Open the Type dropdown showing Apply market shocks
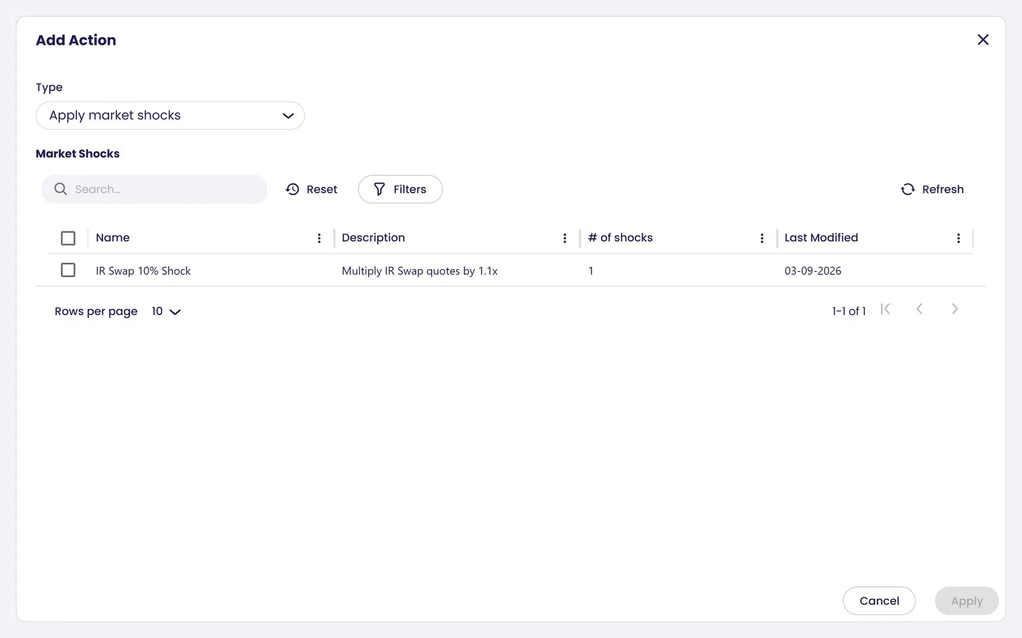 [x=170, y=115]
